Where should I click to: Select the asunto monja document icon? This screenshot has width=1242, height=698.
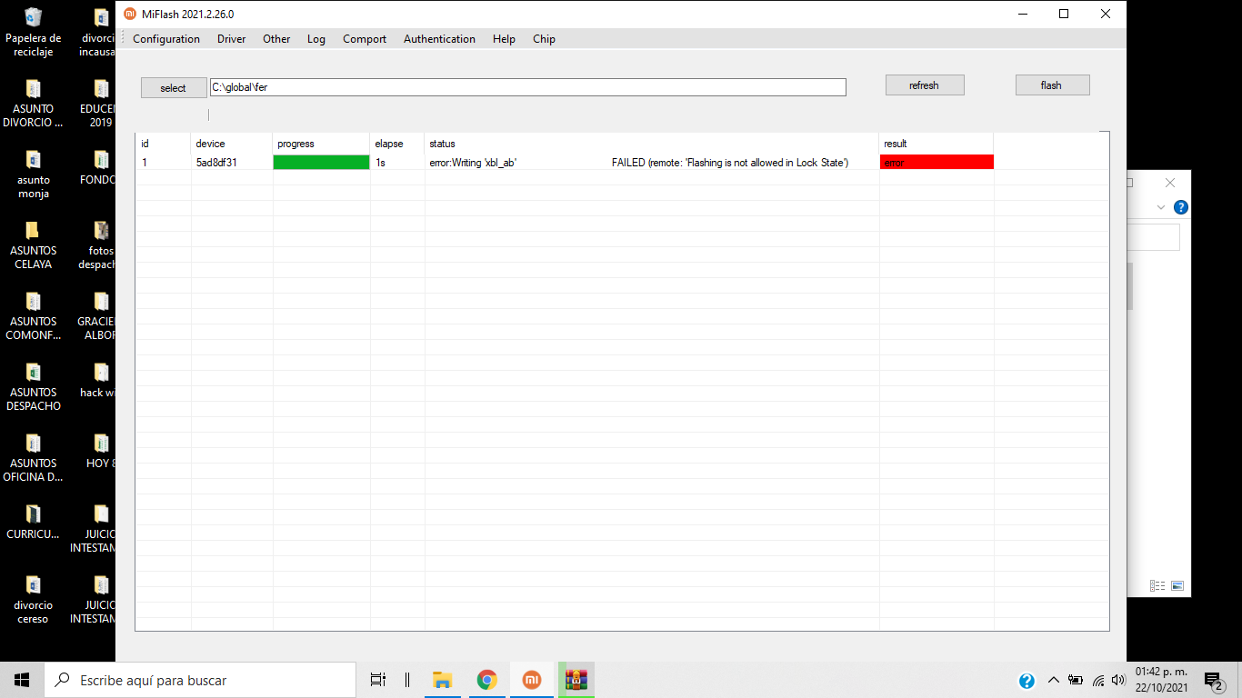click(x=34, y=174)
